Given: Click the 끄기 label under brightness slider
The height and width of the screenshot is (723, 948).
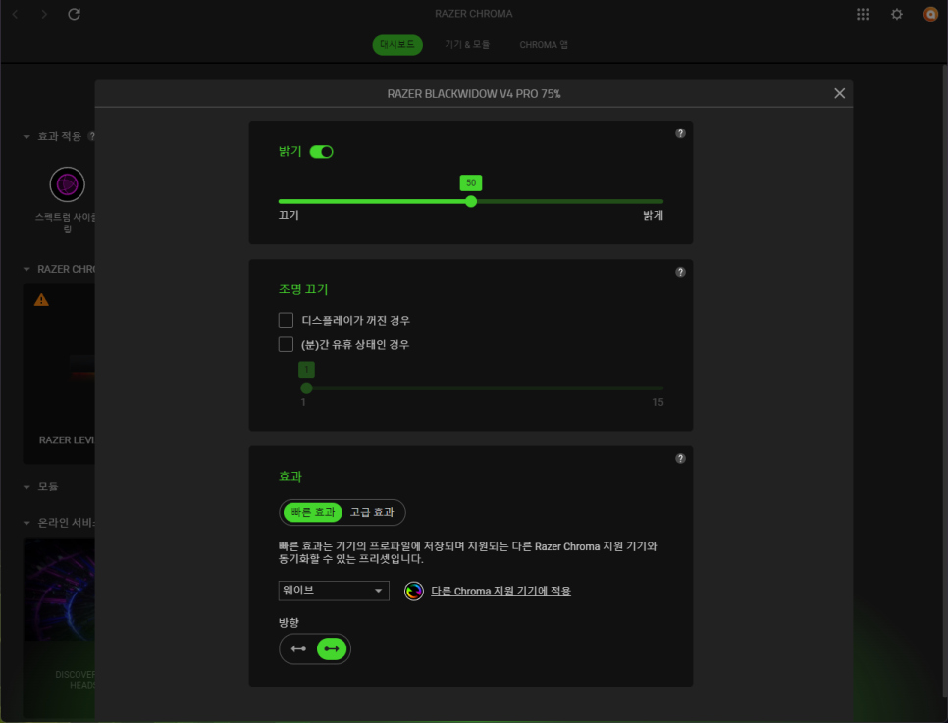Looking at the screenshot, I should click(x=289, y=215).
